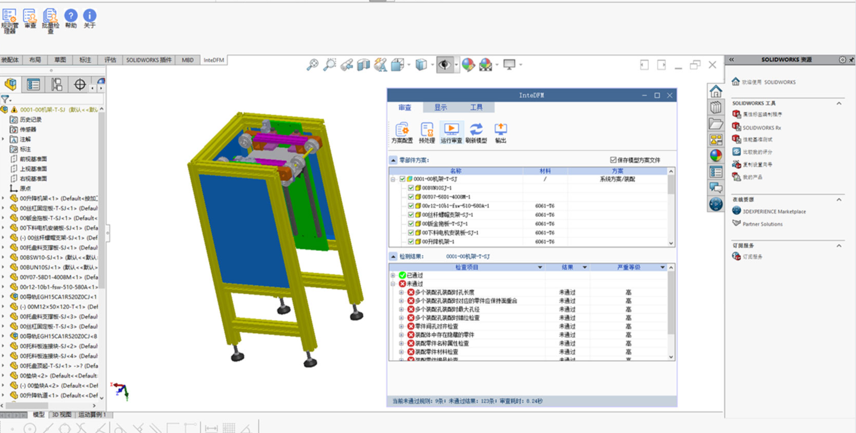Image resolution: width=856 pixels, height=433 pixels.
Task: Open the 订阅服务 subscription link
Action: 752,256
